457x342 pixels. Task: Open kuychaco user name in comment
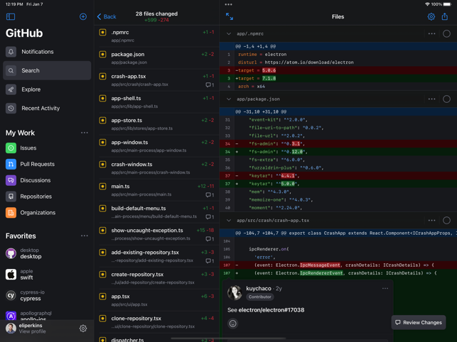point(258,289)
